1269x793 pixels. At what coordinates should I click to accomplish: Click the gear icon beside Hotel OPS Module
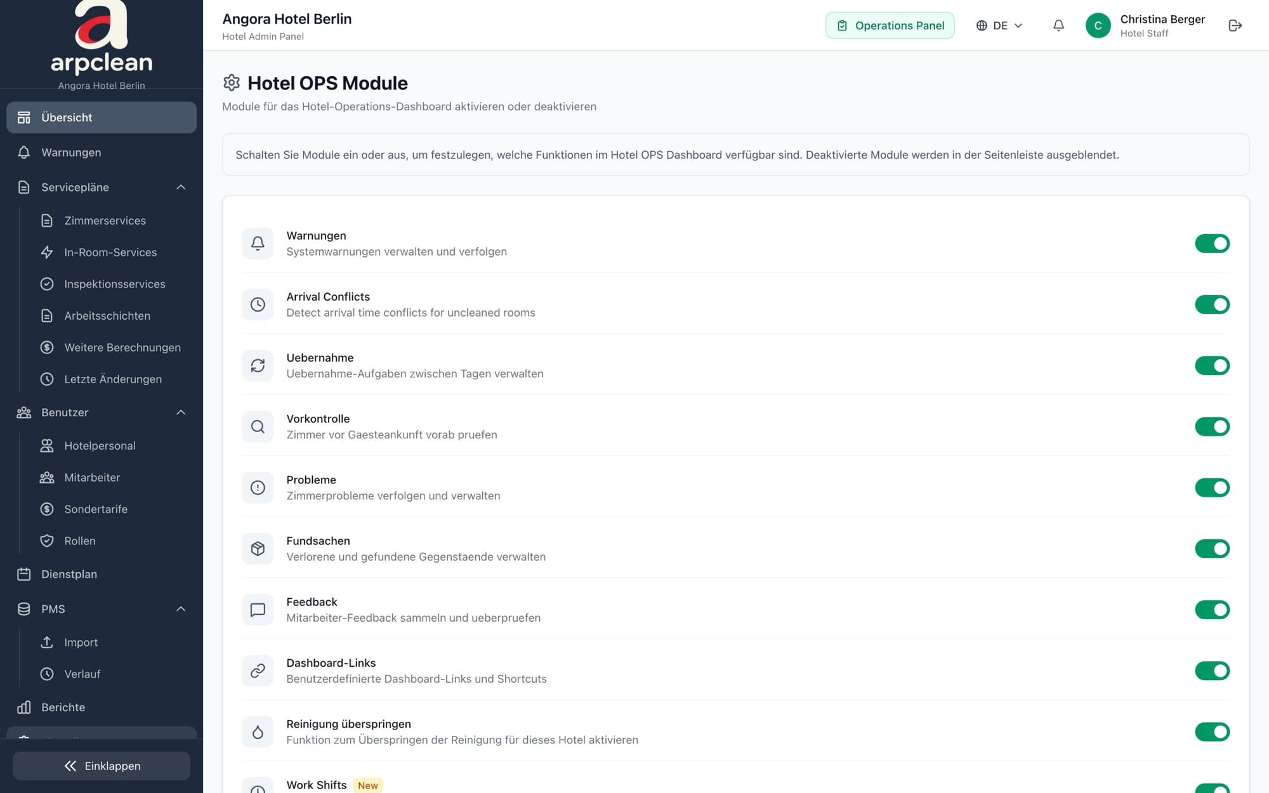click(x=232, y=82)
